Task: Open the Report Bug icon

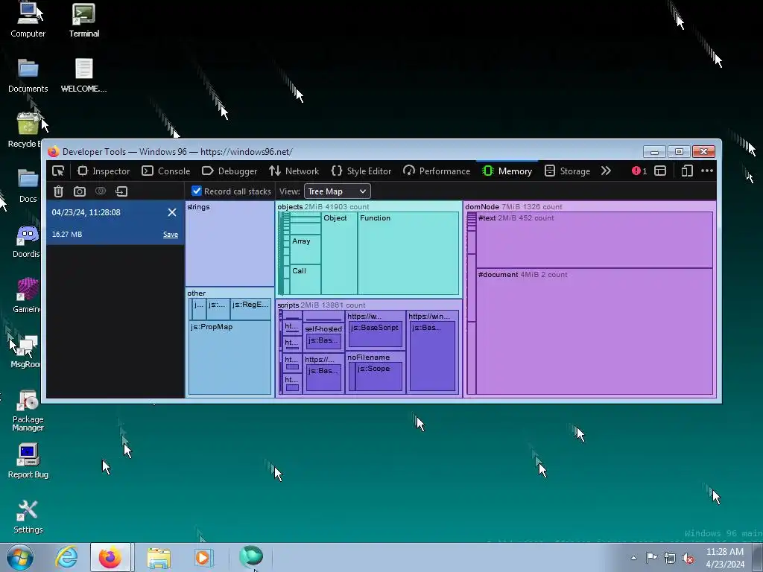Action: pyautogui.click(x=28, y=461)
